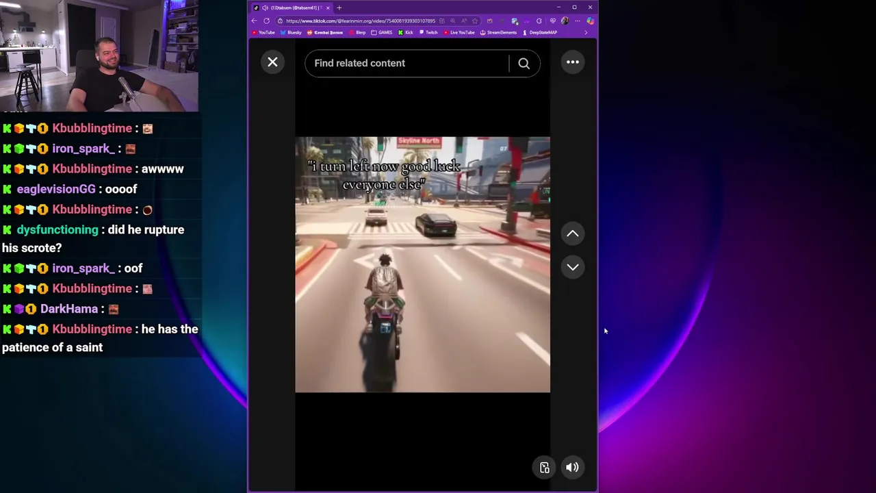Open the split screen icon in address bar

[442, 21]
